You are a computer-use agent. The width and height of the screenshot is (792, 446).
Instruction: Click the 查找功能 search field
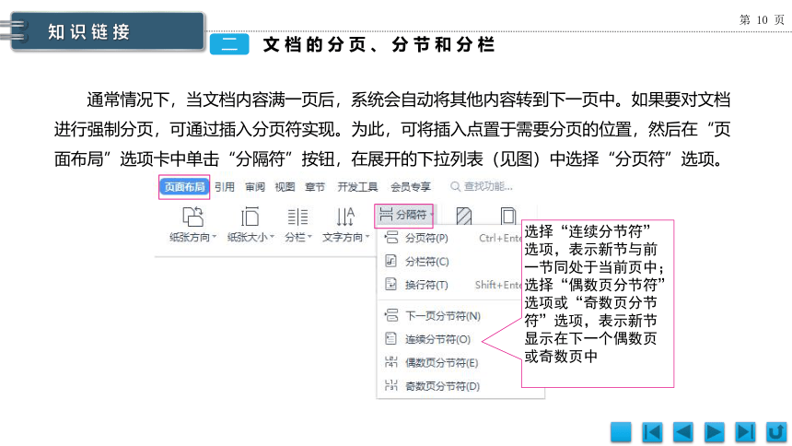tap(482, 186)
